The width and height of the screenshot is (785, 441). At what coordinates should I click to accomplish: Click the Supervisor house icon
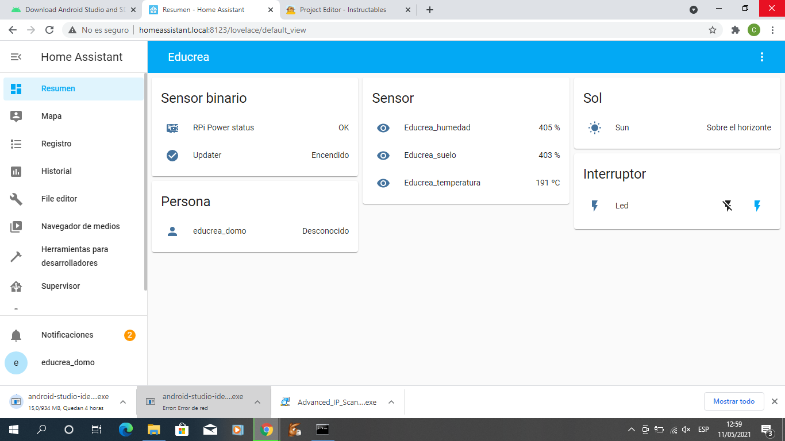pos(16,286)
